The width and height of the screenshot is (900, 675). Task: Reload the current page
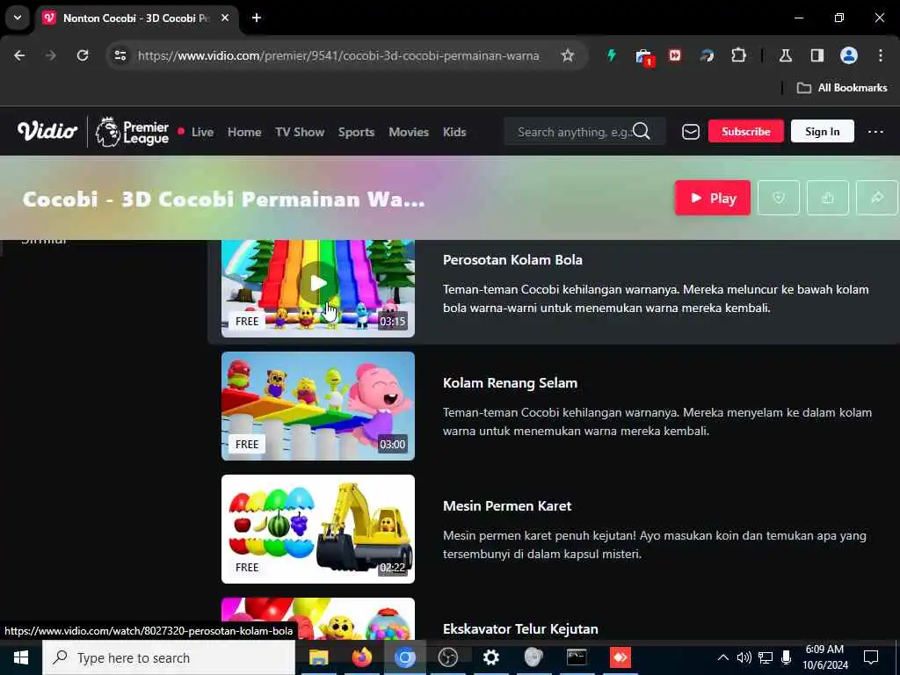[x=83, y=55]
